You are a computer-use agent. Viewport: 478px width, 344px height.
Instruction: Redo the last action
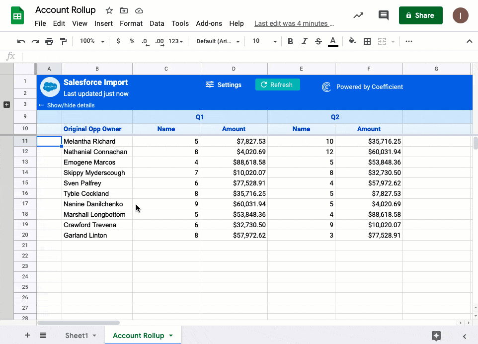[x=35, y=41]
